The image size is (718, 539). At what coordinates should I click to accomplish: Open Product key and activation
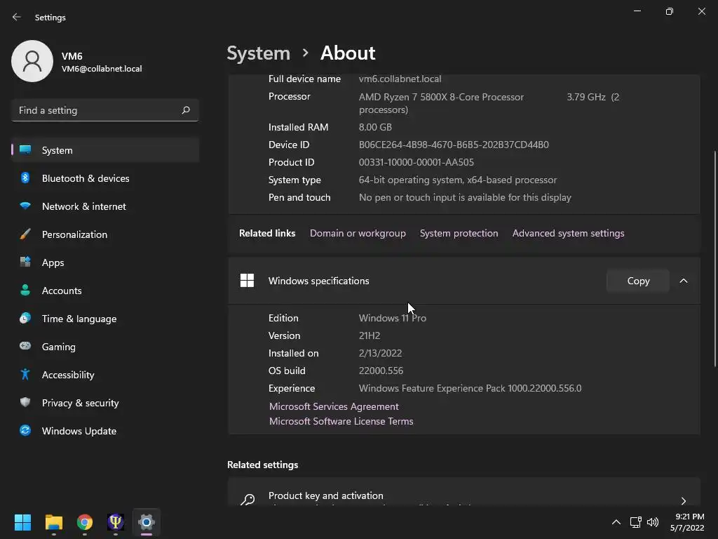click(x=464, y=493)
